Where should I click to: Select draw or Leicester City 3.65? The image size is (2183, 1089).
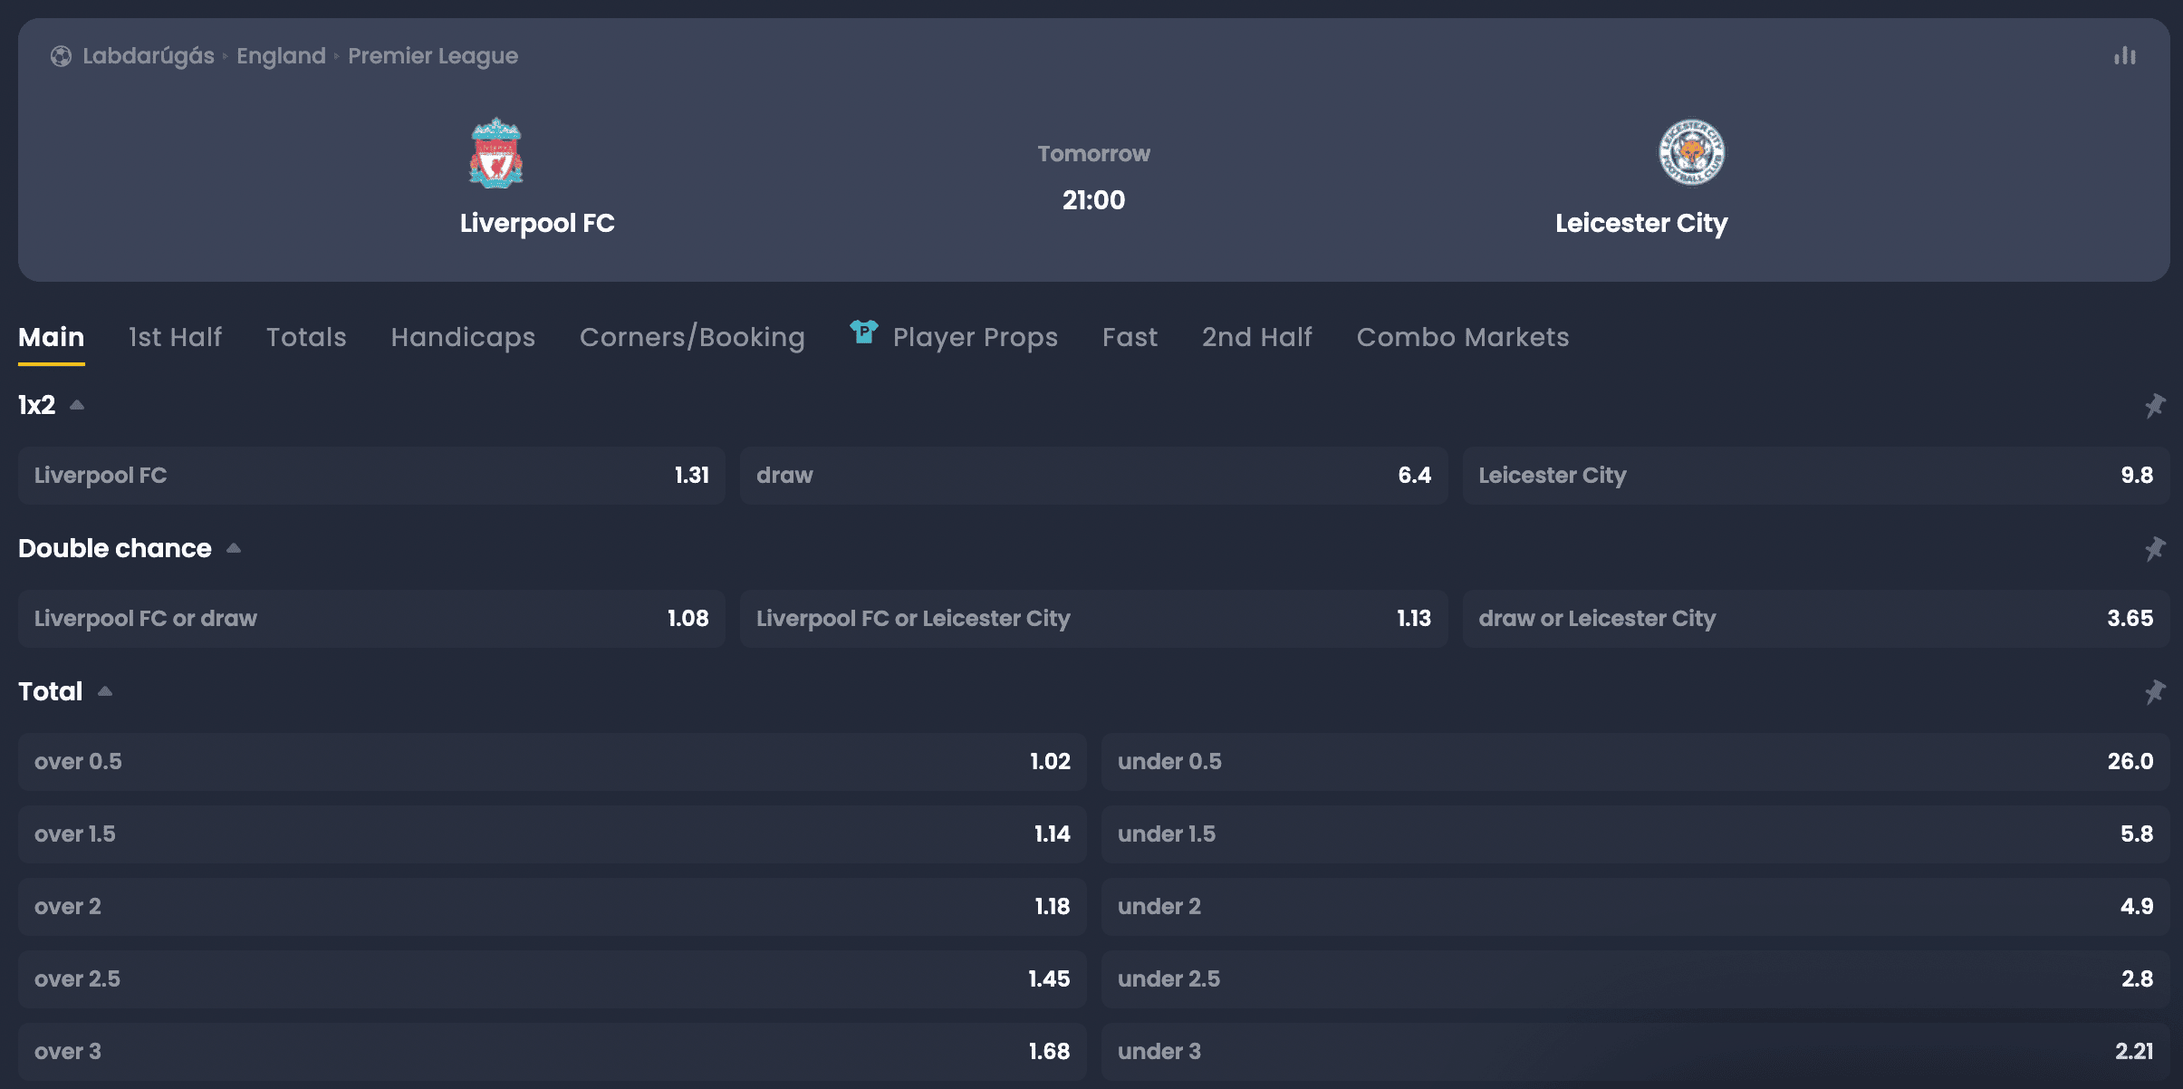[x=1816, y=619]
